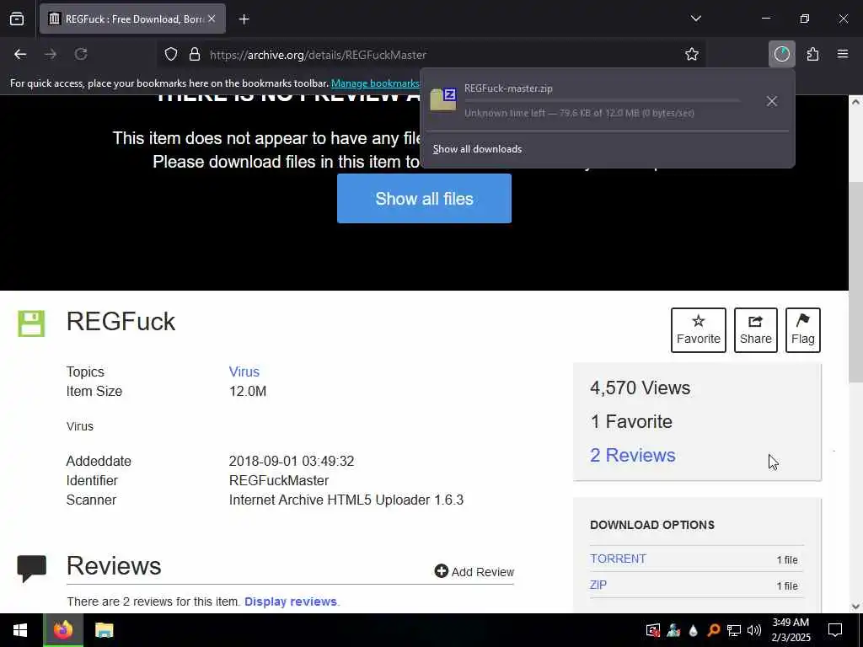Open File Explorer from taskbar
The height and width of the screenshot is (647, 863).
104,630
